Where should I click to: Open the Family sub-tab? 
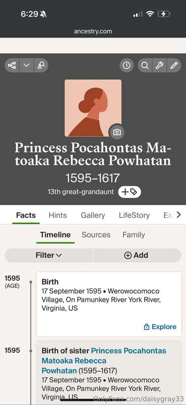tap(134, 235)
